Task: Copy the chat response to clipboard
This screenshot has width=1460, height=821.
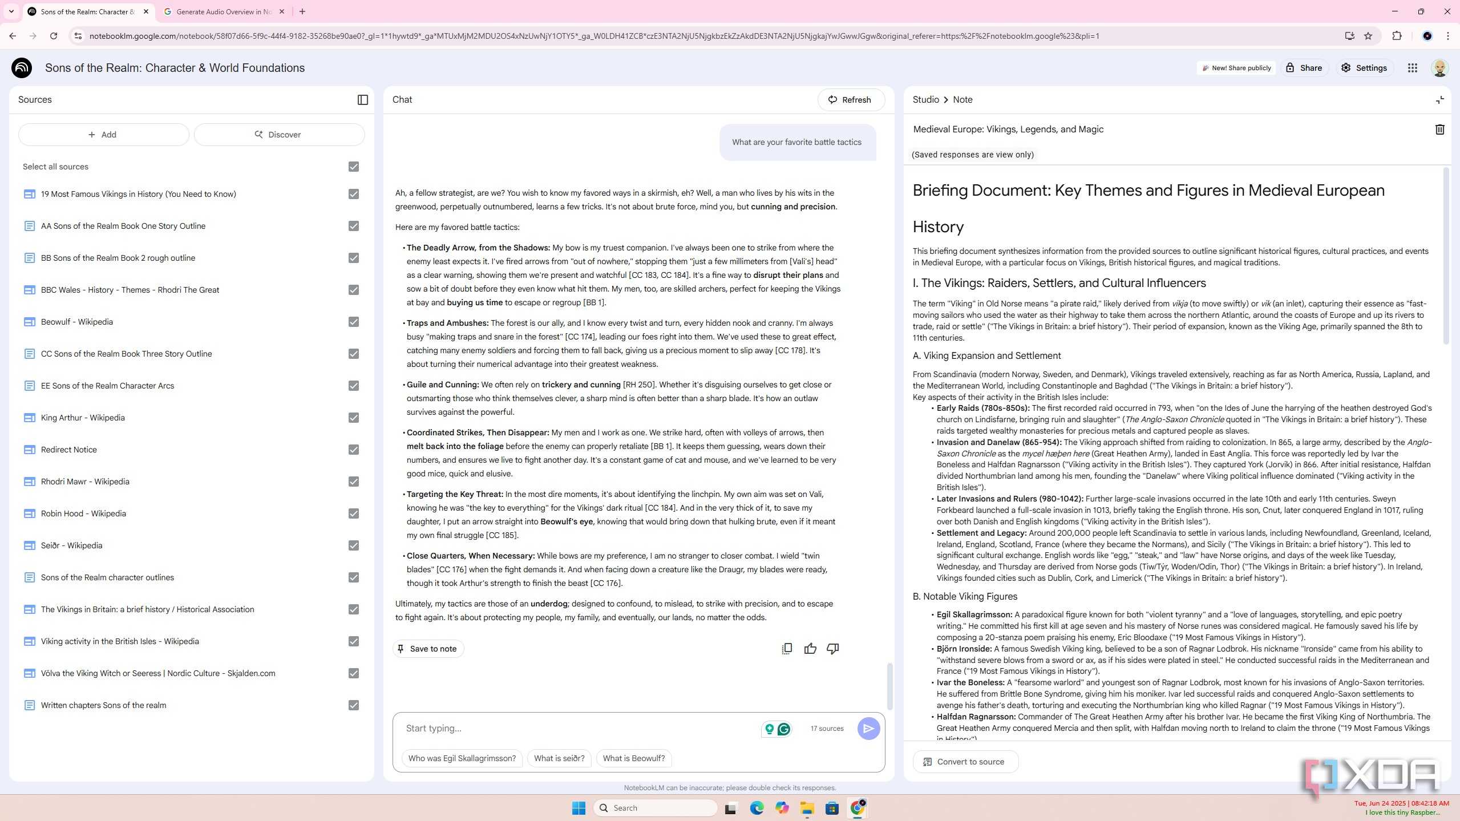Action: [x=787, y=649]
